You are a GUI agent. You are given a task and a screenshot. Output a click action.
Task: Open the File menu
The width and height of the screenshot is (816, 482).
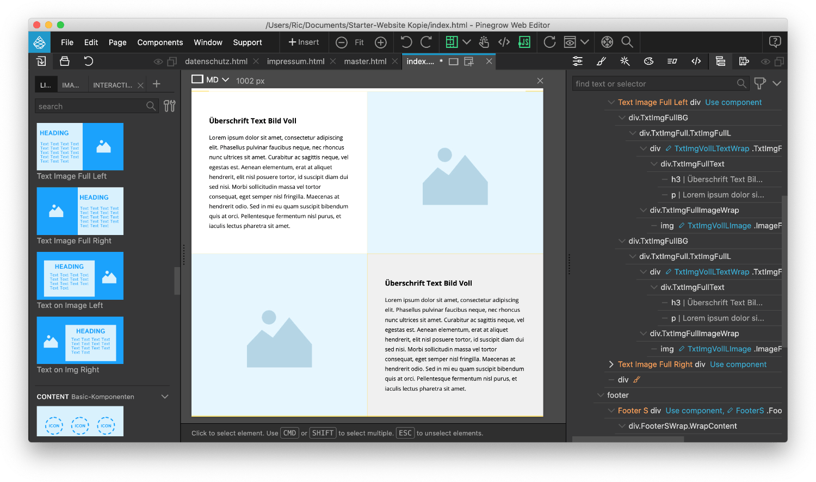click(x=67, y=42)
